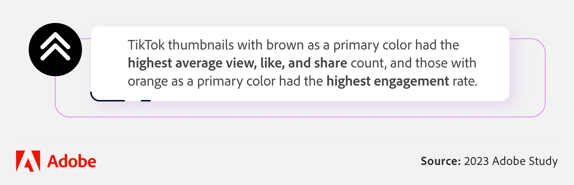
Task: Click the dark curved line under the card
Action: coord(104,100)
